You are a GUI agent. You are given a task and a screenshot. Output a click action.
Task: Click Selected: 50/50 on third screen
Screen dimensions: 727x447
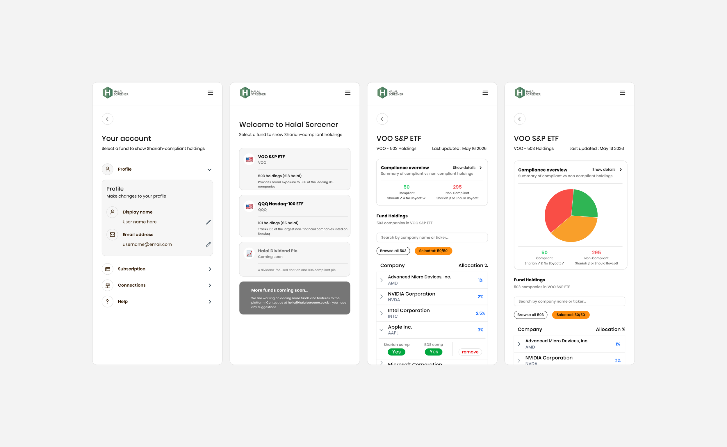point(433,251)
